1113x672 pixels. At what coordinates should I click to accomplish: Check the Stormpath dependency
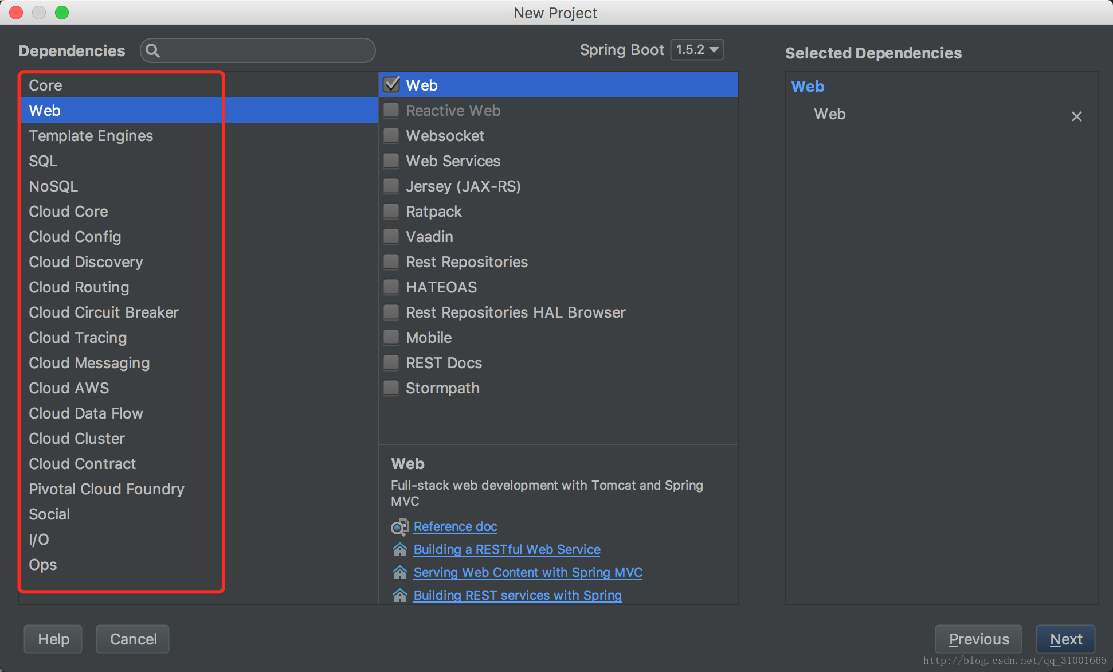click(391, 388)
